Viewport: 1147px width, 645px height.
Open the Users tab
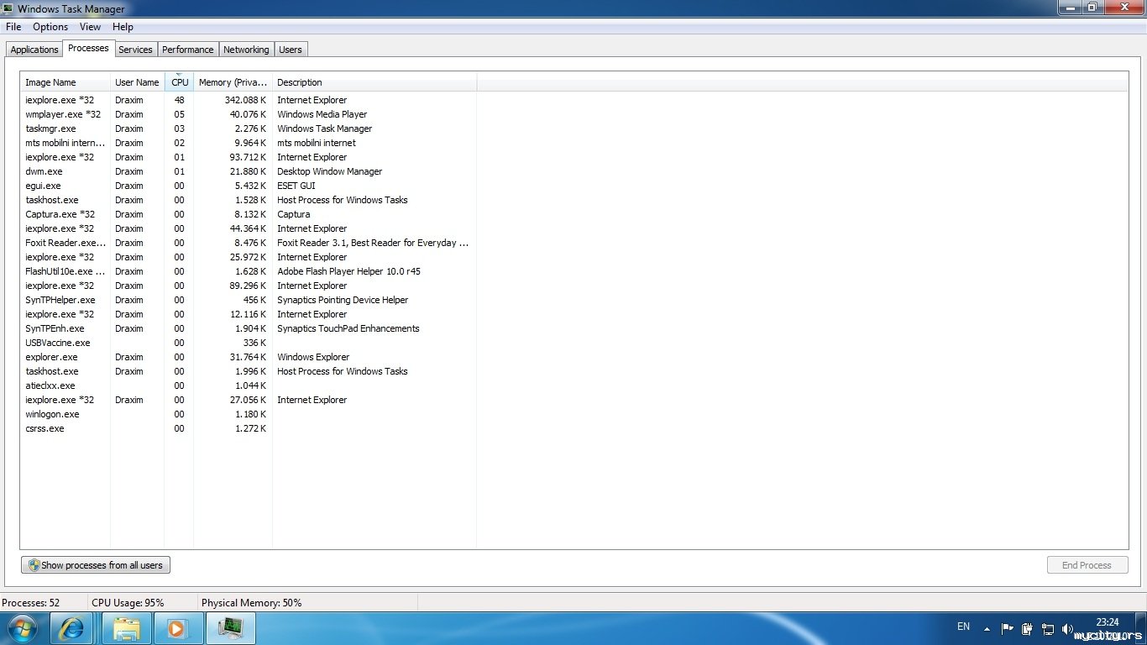click(291, 50)
